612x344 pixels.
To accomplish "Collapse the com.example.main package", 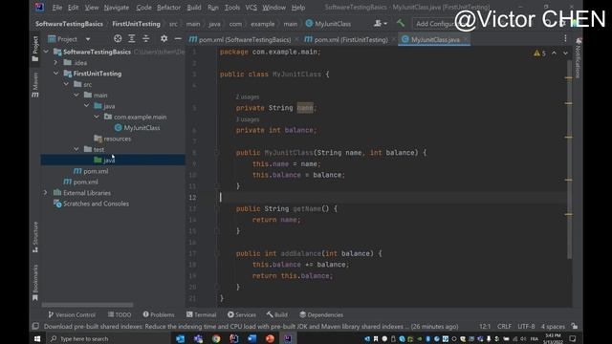I will [x=97, y=117].
